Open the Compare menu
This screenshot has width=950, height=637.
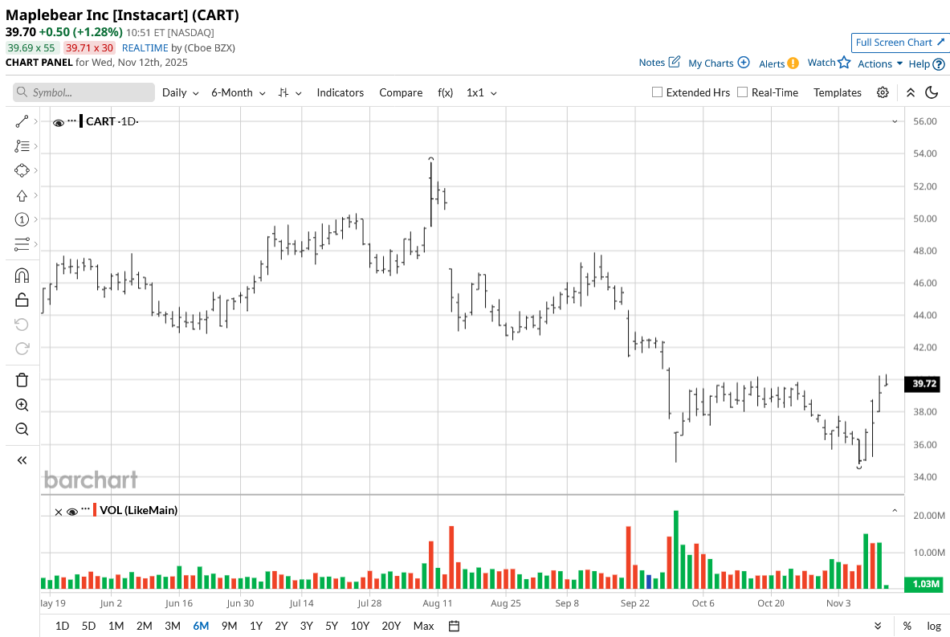[401, 92]
